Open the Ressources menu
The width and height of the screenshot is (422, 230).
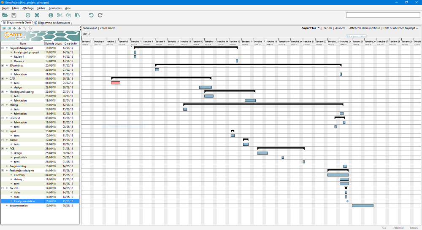pyautogui.click(x=55, y=8)
